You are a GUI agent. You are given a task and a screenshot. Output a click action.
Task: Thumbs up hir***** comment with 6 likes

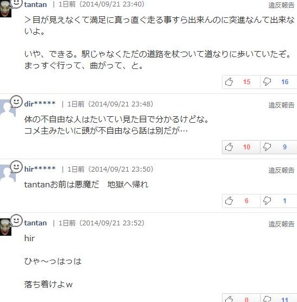click(x=241, y=201)
